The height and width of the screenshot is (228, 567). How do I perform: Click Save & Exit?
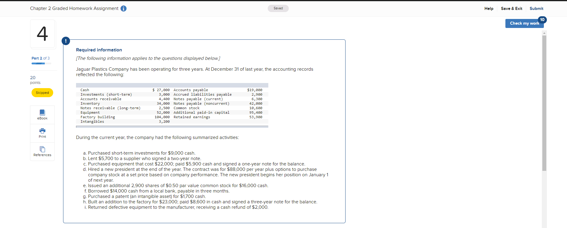(x=511, y=8)
